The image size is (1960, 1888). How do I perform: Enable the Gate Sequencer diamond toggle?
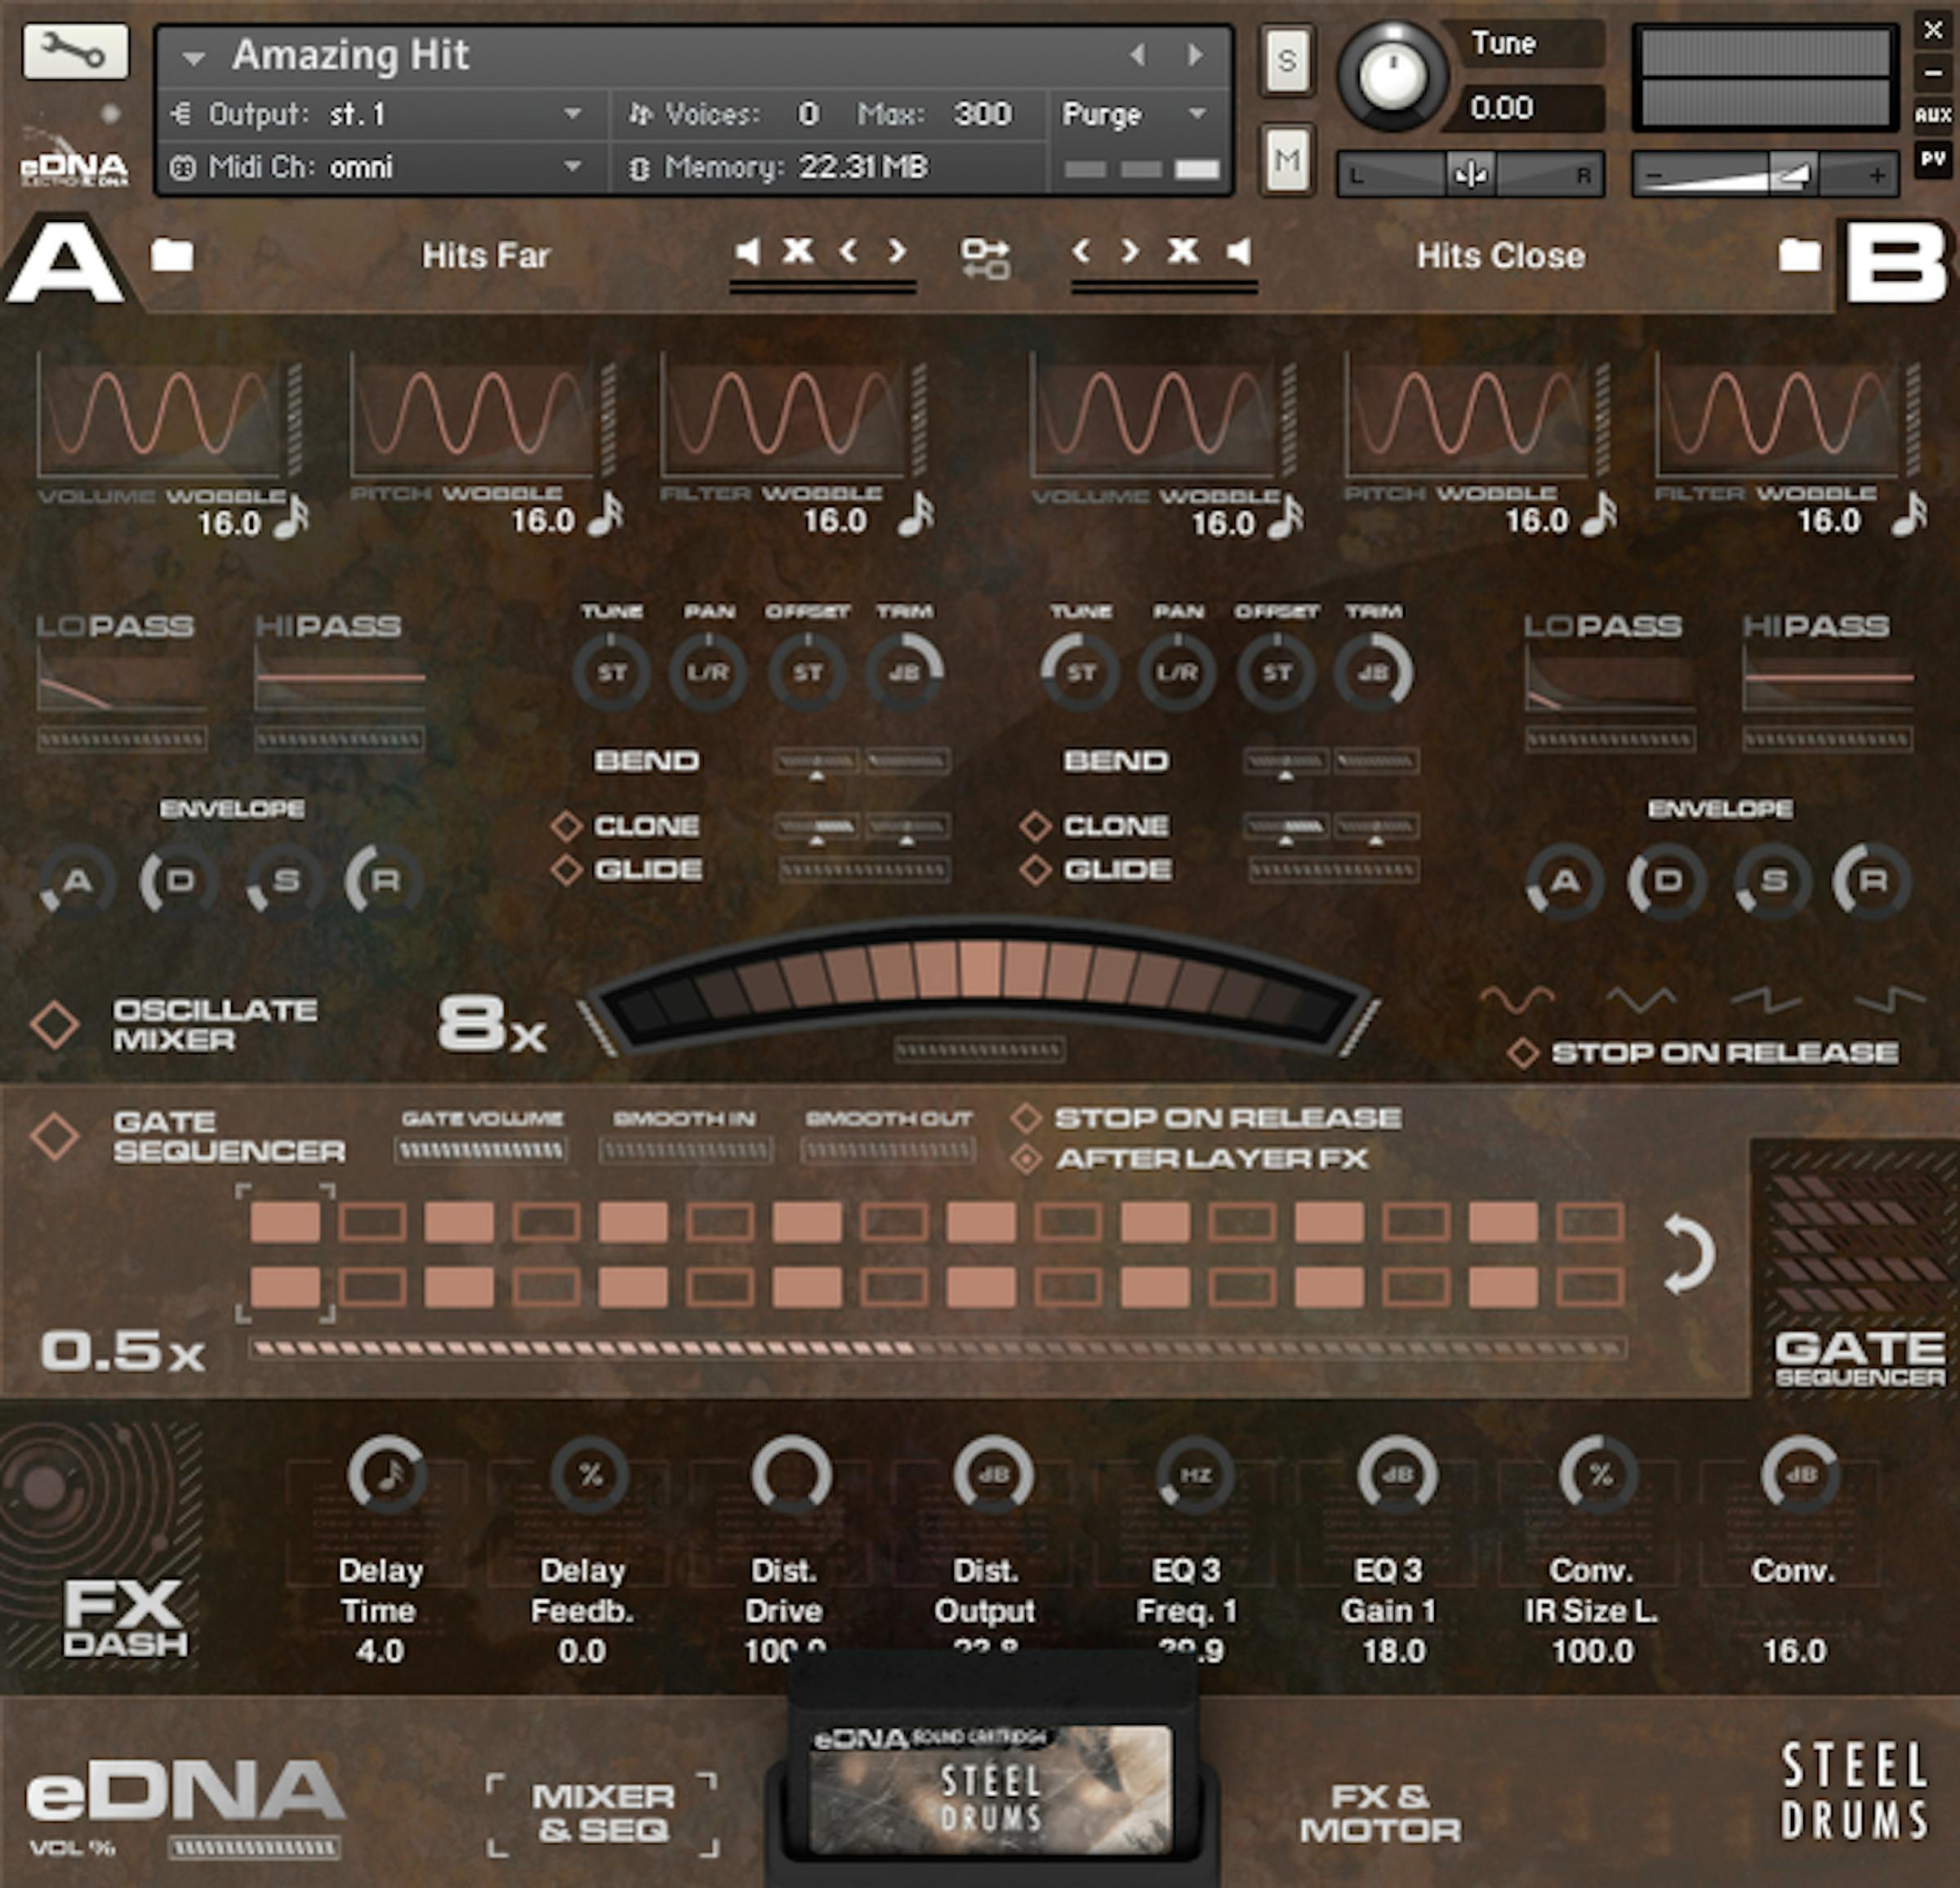tap(55, 1136)
